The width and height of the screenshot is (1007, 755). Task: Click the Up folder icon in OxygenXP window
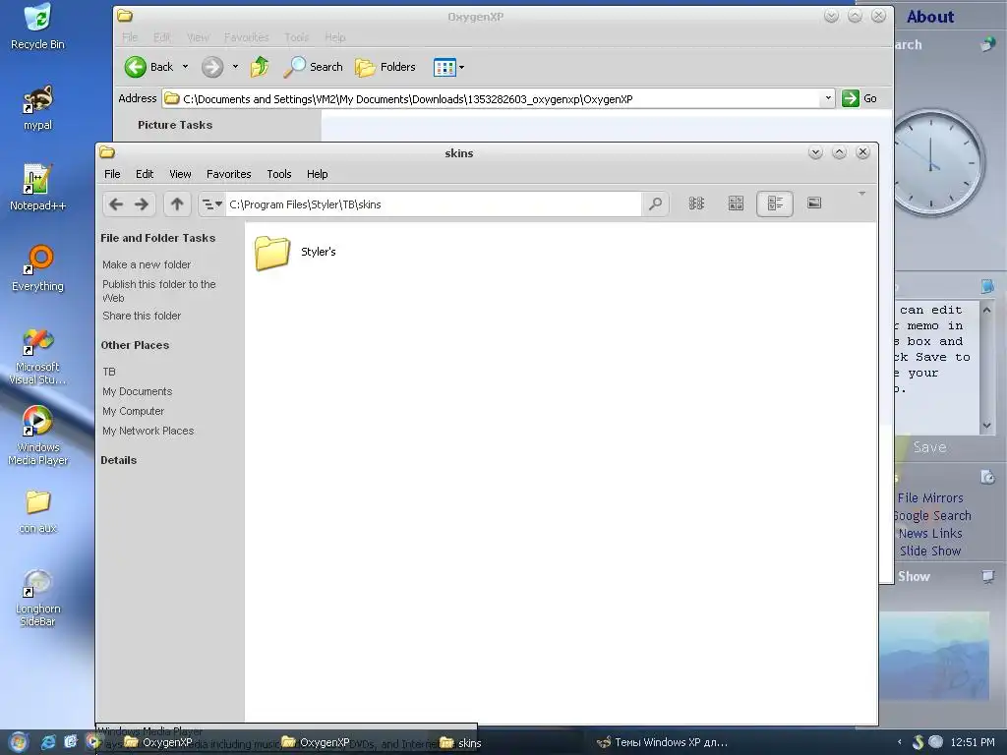[x=260, y=67]
